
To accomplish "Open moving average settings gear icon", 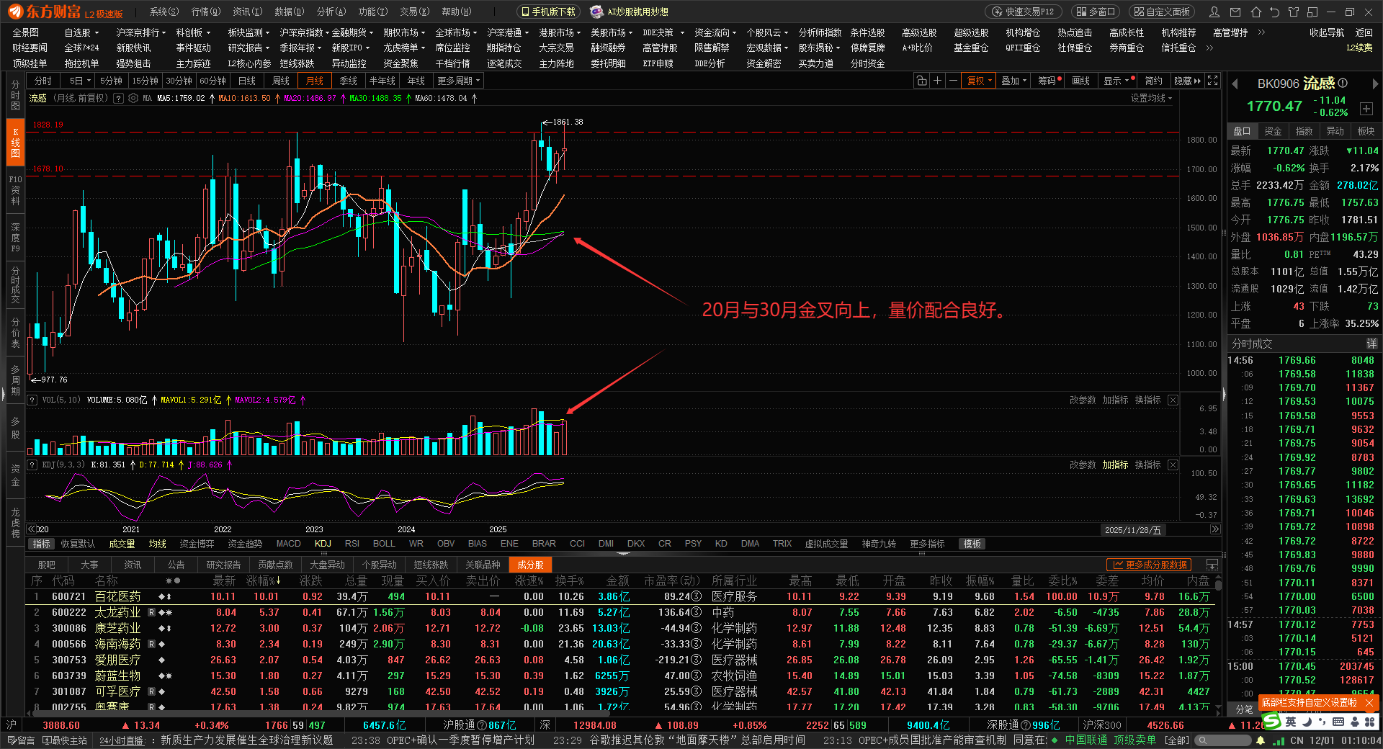I will tap(133, 99).
